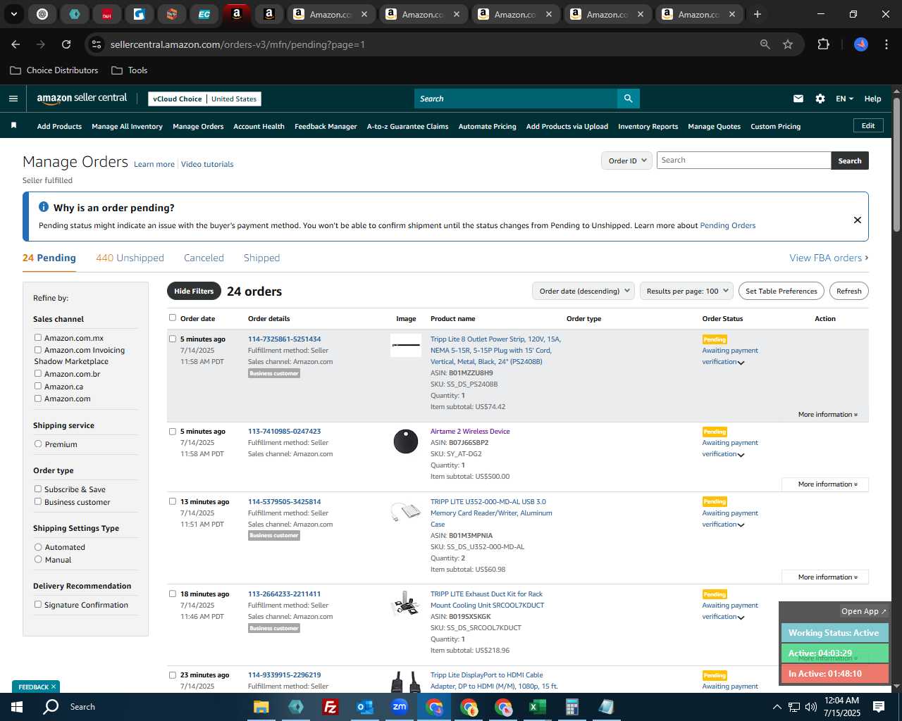Check the Amazon.com.br sales channel
This screenshot has width=902, height=721.
pos(38,374)
